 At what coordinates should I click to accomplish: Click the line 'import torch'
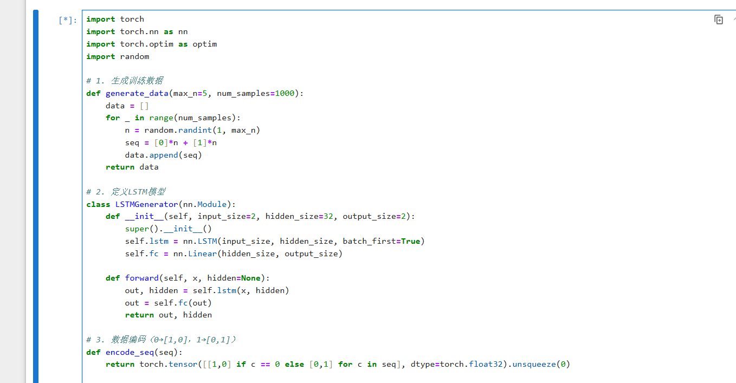(115, 19)
